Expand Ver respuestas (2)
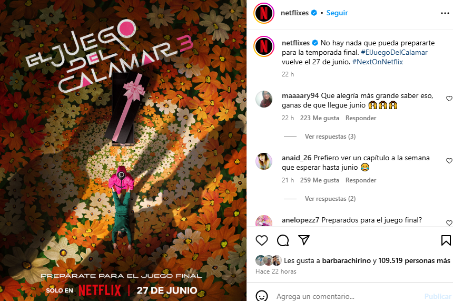Screen dimensions: 453x301 point(330,199)
